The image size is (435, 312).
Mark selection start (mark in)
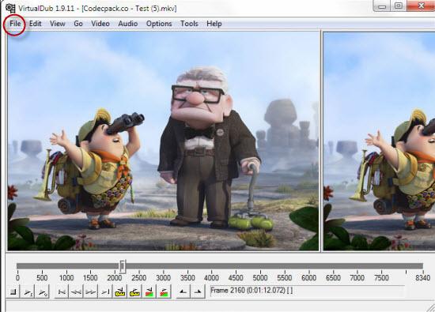(x=183, y=291)
